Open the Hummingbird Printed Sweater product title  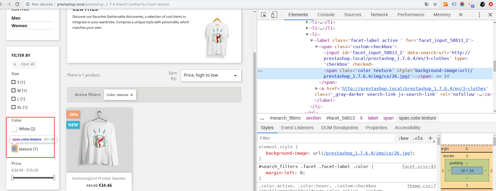pyautogui.click(x=99, y=178)
